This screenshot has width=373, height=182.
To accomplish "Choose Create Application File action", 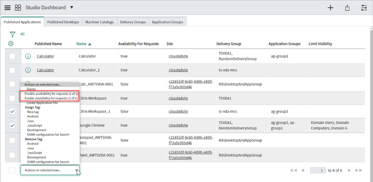I will (42, 103).
